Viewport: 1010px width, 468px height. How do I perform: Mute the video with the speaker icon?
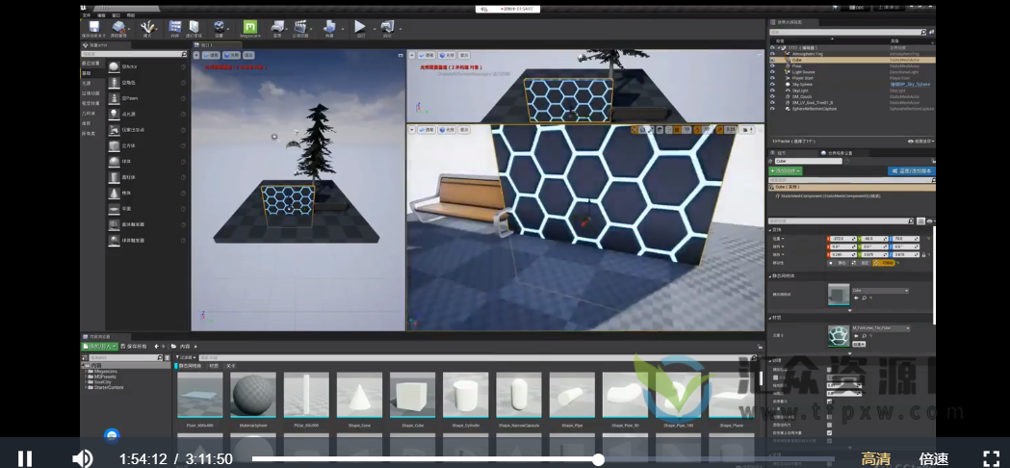(x=83, y=458)
